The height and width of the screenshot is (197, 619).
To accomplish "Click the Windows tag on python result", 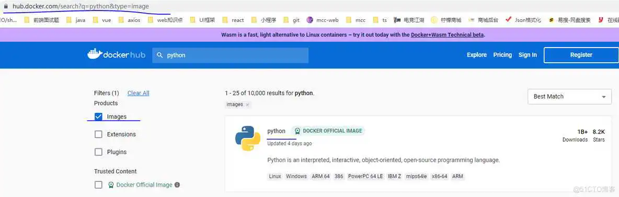I will coord(296,177).
